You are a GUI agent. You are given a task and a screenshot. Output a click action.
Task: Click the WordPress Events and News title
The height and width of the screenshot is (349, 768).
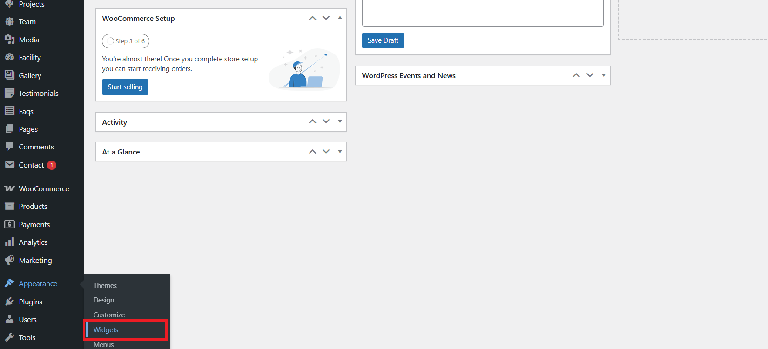click(409, 75)
